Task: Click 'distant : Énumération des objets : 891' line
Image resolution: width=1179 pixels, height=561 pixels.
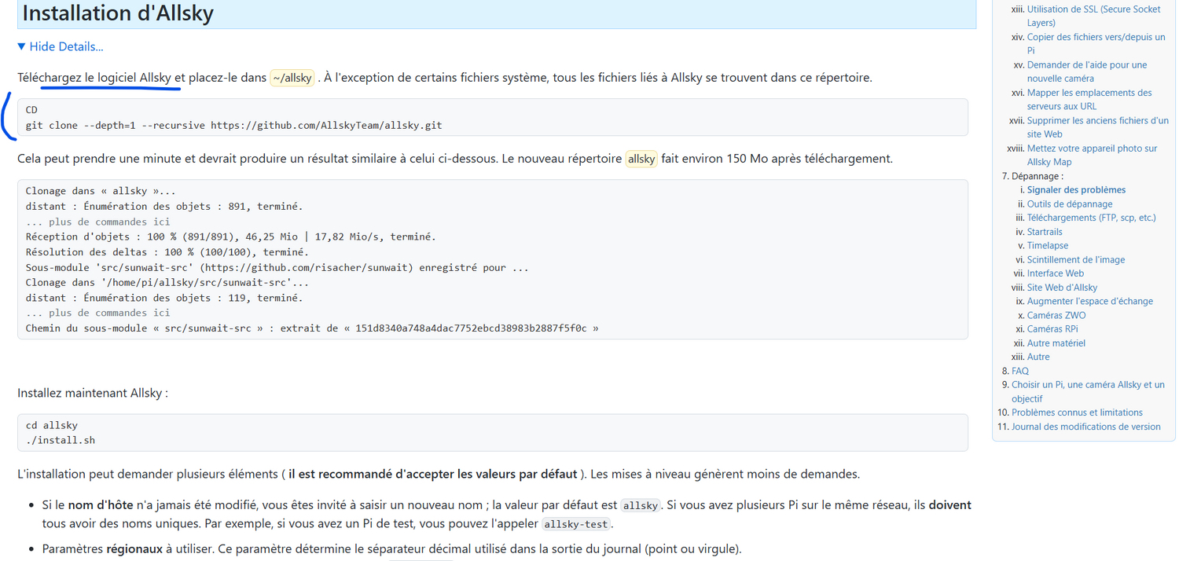Action: click(164, 207)
